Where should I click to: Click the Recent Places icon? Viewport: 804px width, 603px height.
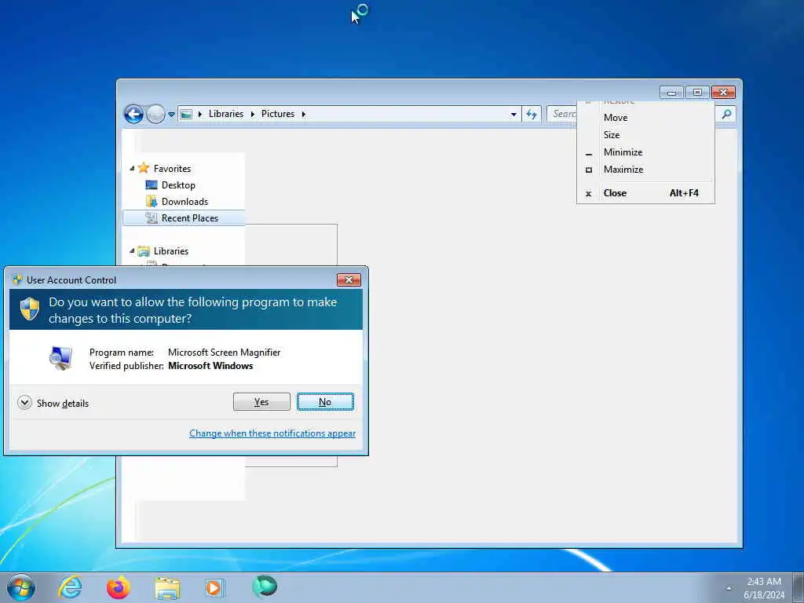pyautogui.click(x=152, y=218)
